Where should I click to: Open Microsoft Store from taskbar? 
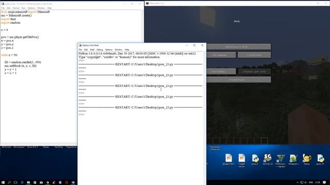[35, 182]
